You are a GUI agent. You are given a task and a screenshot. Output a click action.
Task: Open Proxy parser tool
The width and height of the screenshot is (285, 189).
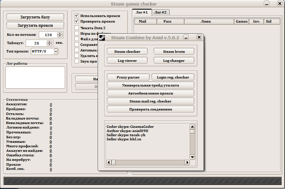[x=128, y=77]
